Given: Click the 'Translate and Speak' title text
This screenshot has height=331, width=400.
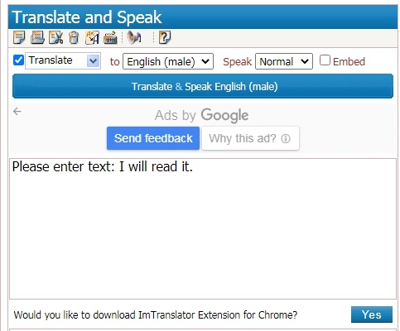Looking at the screenshot, I should click(87, 17).
